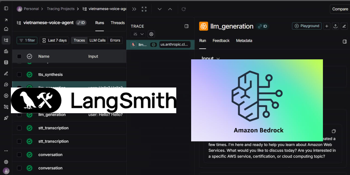The image size is (350, 175).
Task: Open the Run tab in detail pane
Action: [x=203, y=41]
